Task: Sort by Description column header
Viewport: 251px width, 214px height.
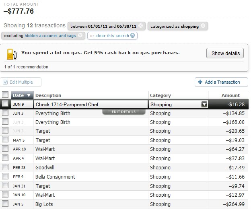Action: (x=48, y=95)
